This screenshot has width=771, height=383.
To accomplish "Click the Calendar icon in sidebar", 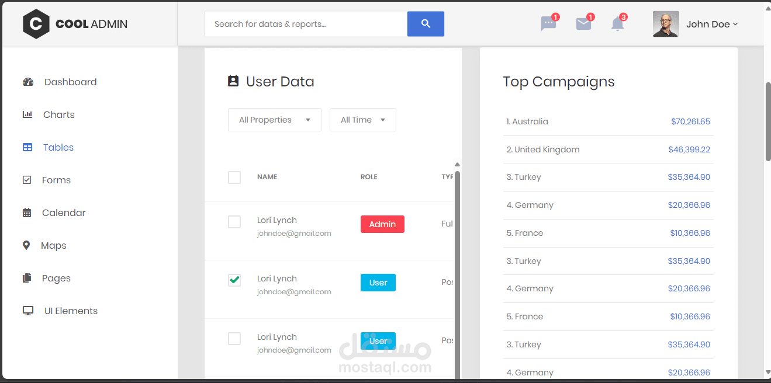I will (27, 213).
